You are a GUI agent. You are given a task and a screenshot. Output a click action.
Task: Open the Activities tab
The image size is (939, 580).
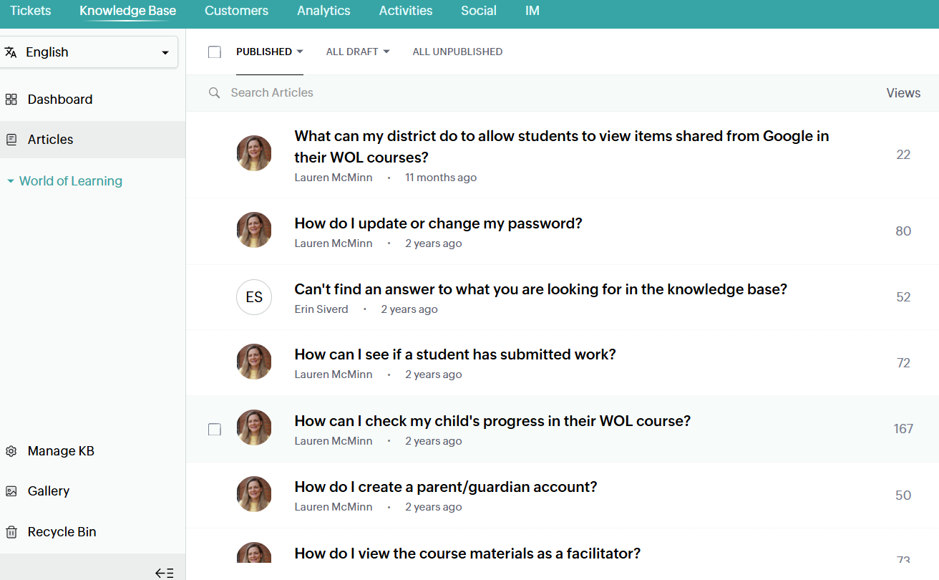pyautogui.click(x=406, y=11)
